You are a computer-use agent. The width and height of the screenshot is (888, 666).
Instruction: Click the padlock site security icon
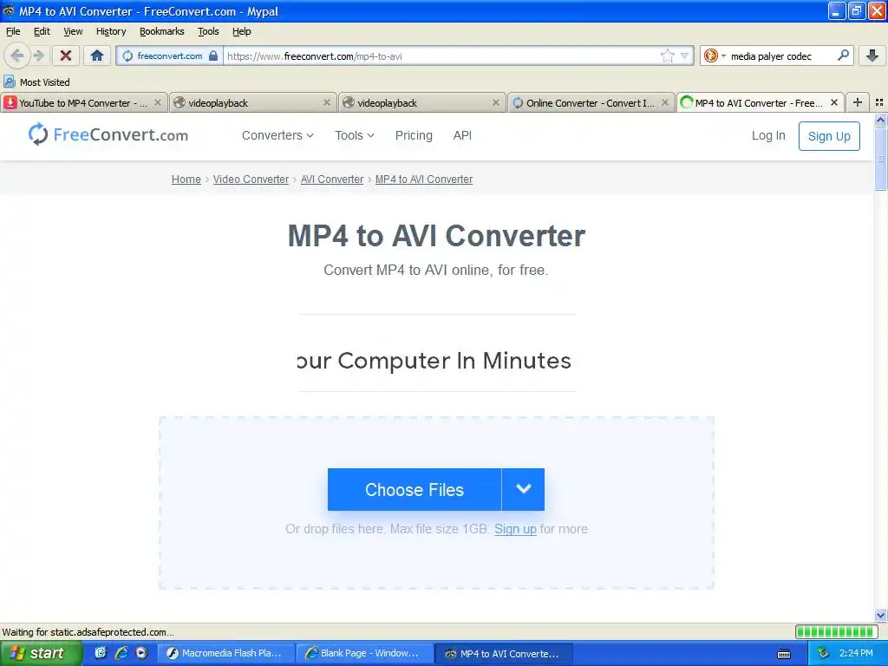tap(213, 55)
